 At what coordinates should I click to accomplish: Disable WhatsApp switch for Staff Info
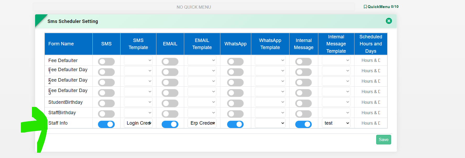click(235, 124)
